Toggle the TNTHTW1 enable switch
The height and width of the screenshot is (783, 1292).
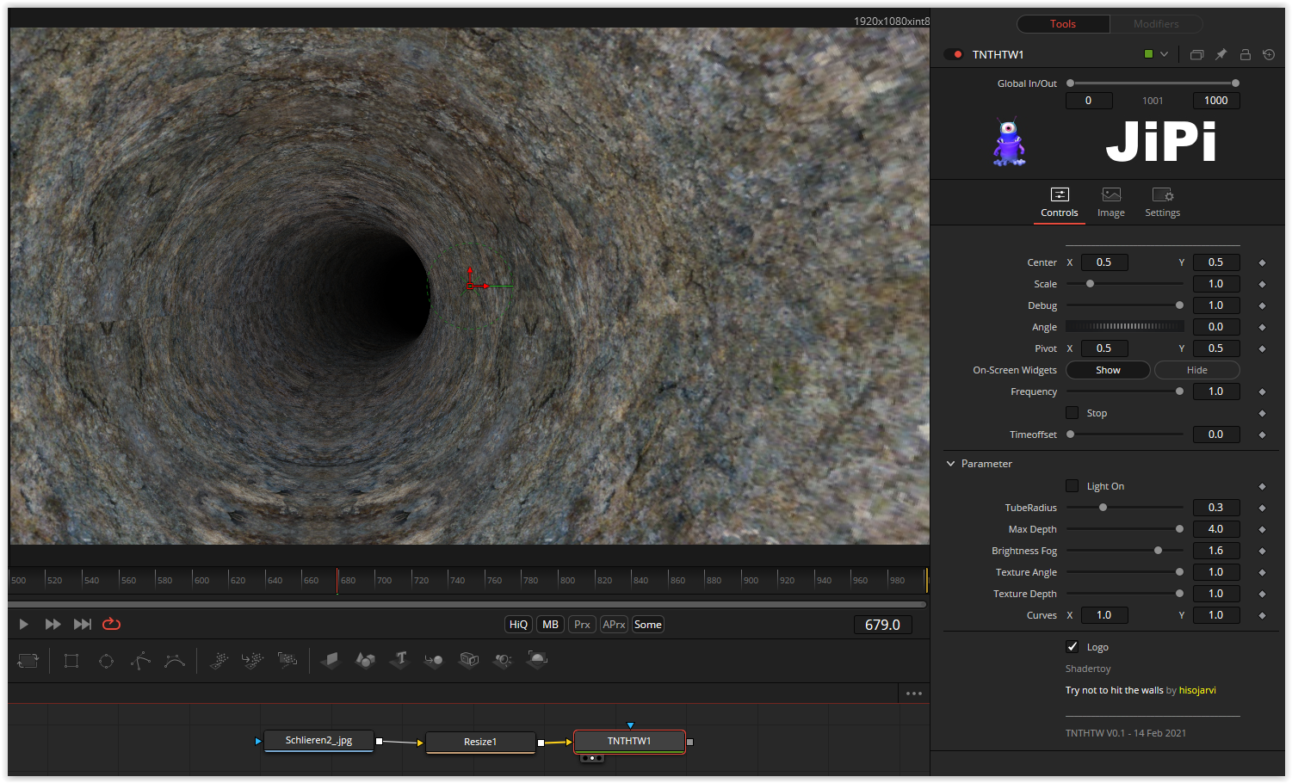click(955, 54)
